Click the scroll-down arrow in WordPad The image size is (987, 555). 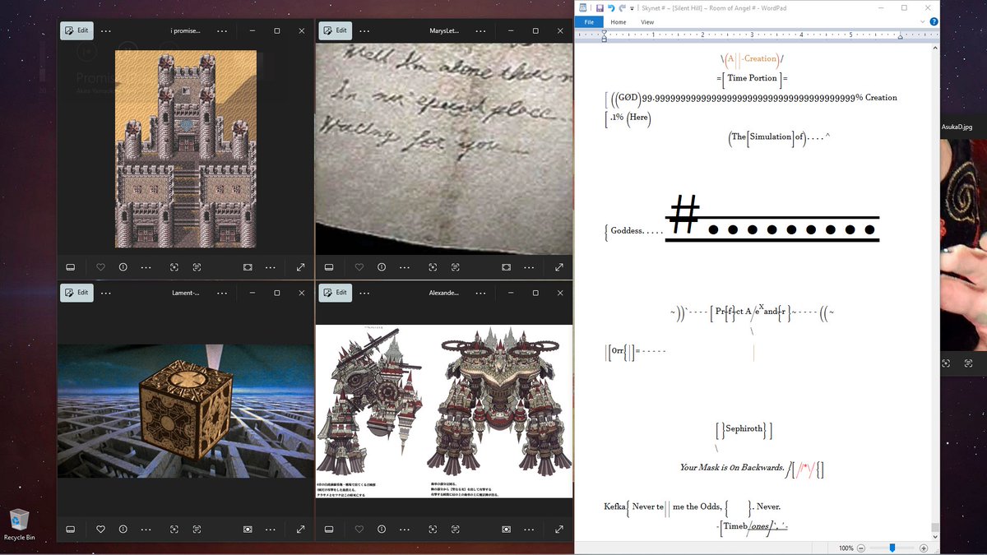click(934, 536)
